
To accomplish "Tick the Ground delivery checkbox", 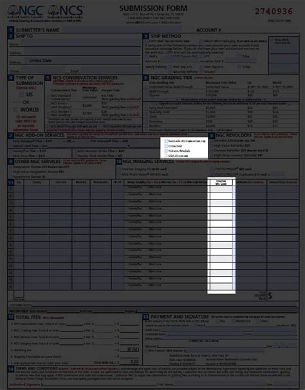I will [201, 71].
